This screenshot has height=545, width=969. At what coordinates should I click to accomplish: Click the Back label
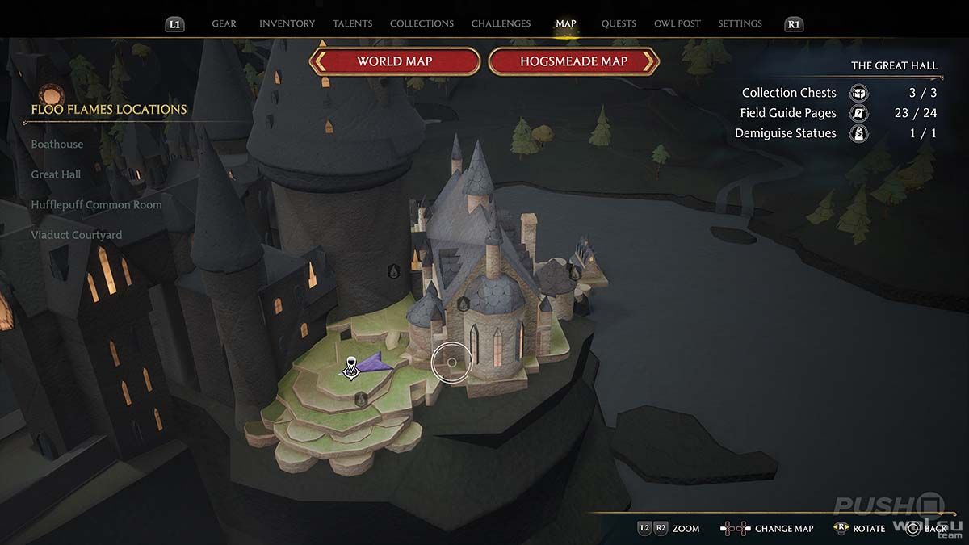pos(936,529)
